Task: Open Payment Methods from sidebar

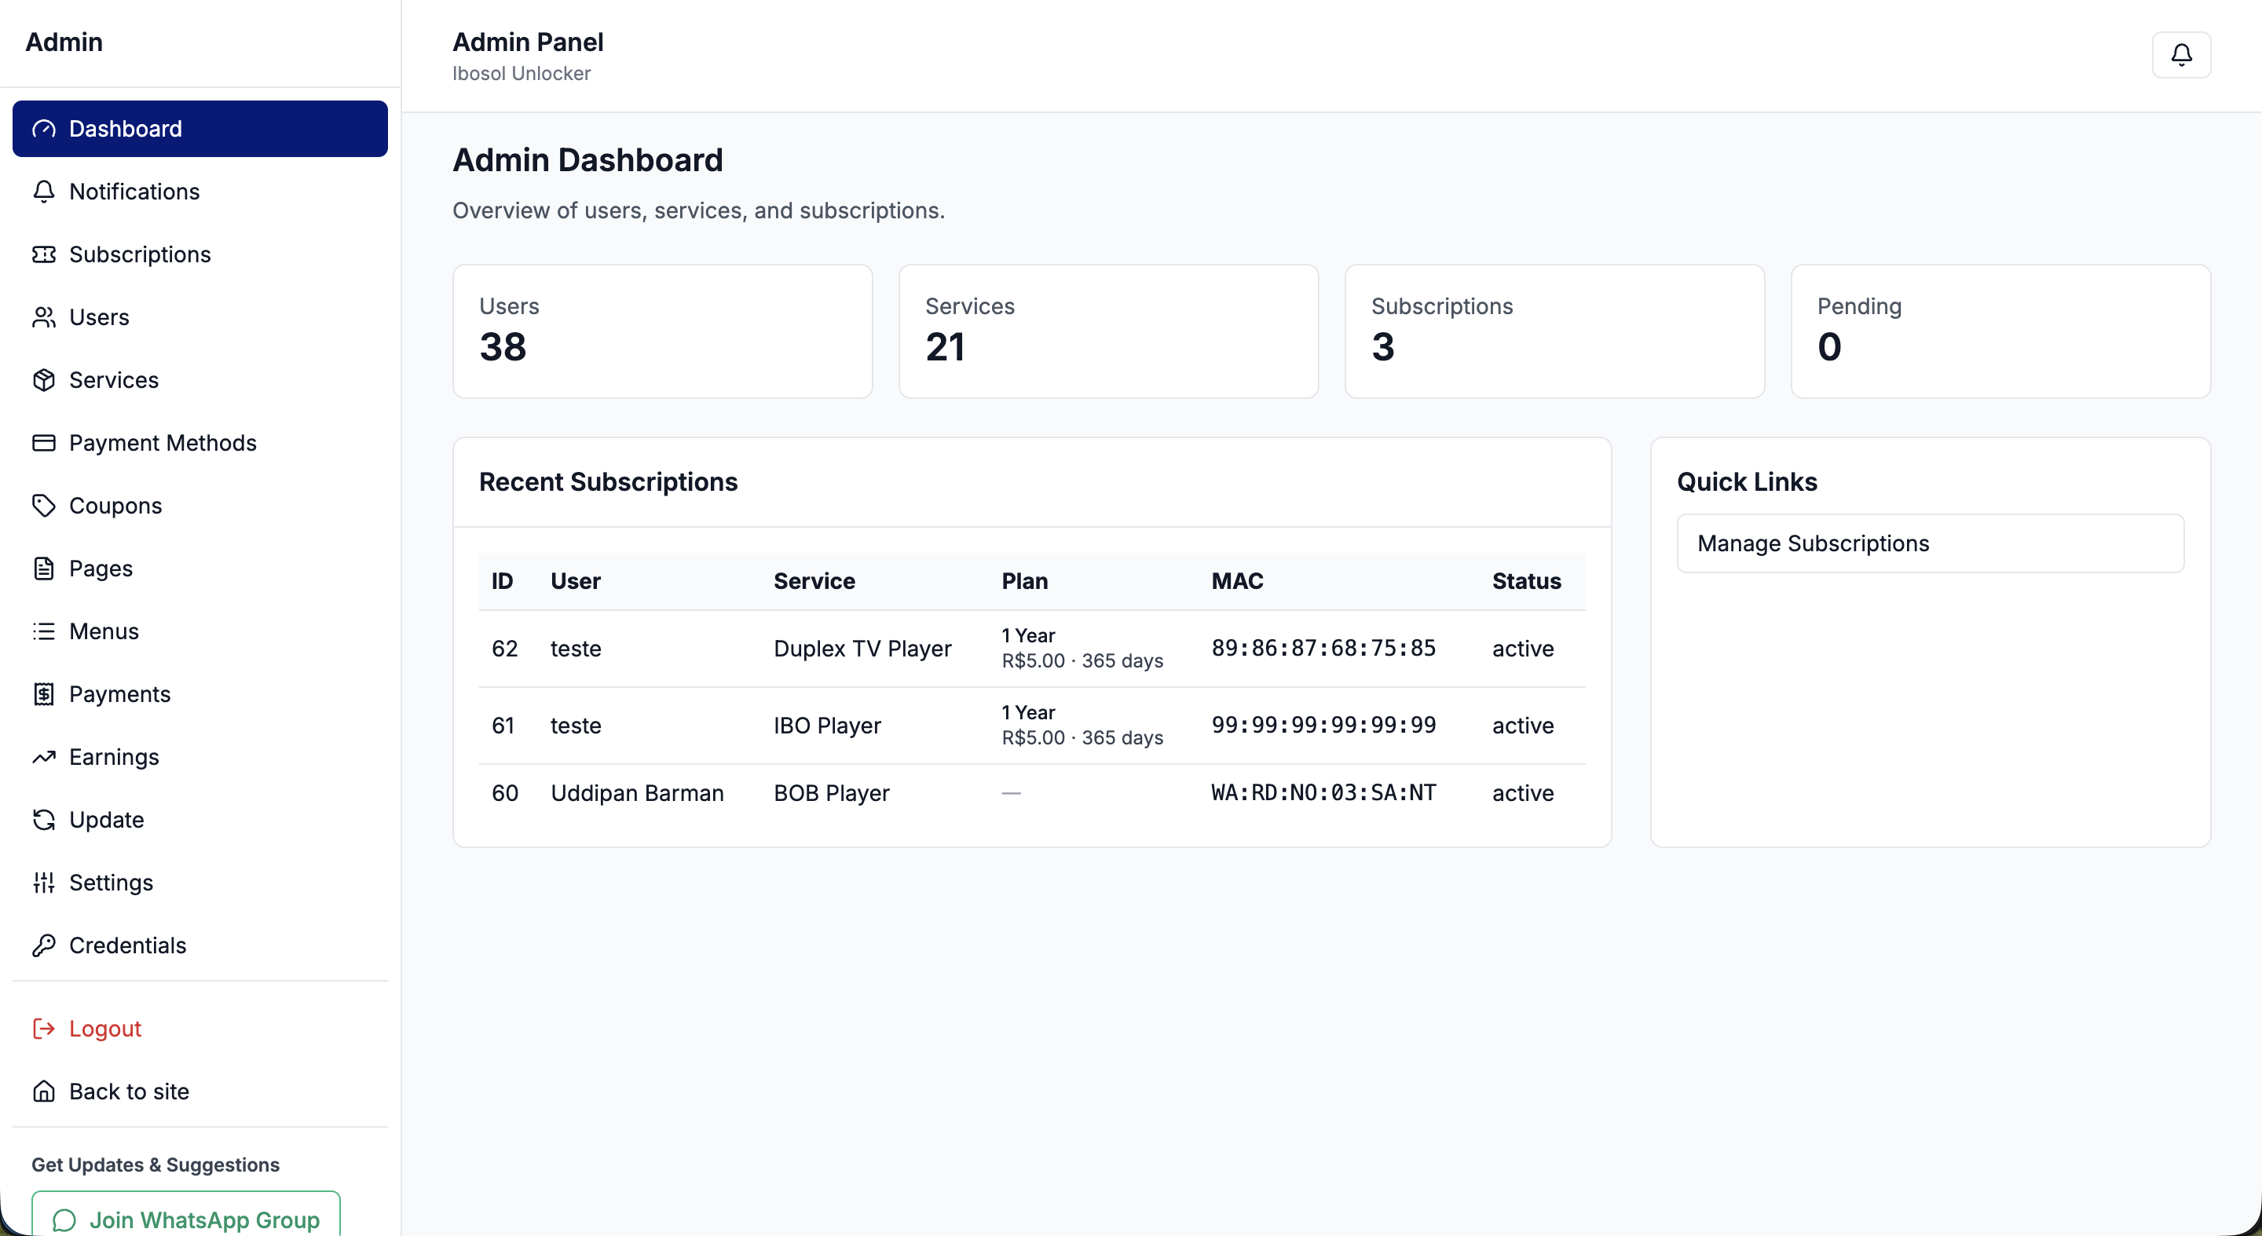Action: coord(163,444)
